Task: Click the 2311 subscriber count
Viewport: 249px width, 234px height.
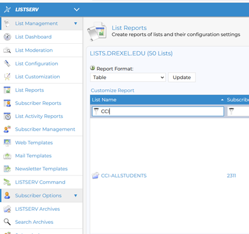Action: 231,175
